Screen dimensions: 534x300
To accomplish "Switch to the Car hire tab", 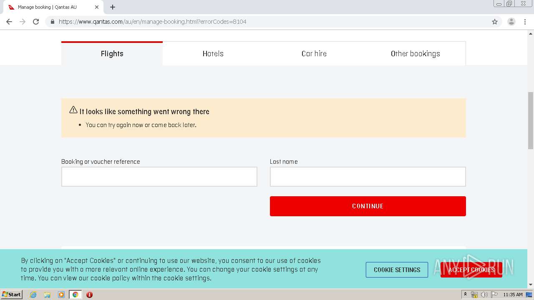I will point(314,53).
